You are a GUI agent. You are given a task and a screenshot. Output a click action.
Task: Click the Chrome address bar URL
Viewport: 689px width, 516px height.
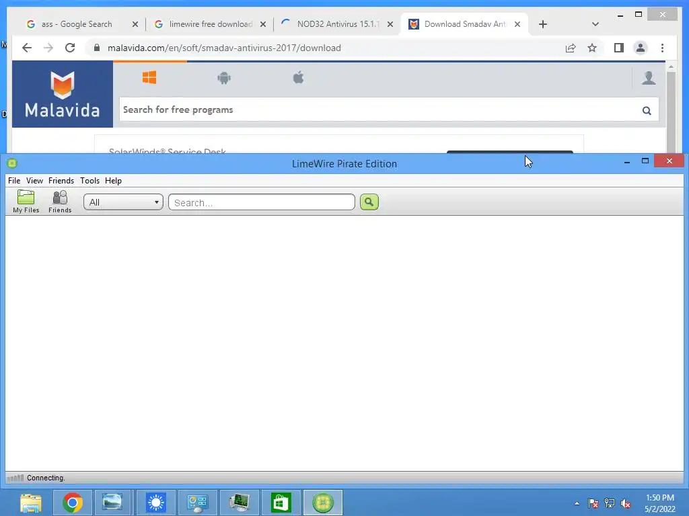coord(224,48)
